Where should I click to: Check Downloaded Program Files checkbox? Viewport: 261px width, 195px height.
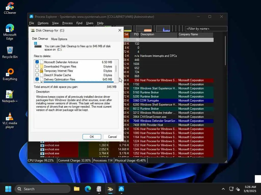(37, 66)
